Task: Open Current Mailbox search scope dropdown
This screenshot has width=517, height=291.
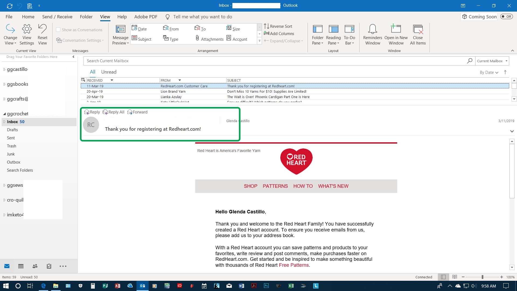Action: point(492,61)
